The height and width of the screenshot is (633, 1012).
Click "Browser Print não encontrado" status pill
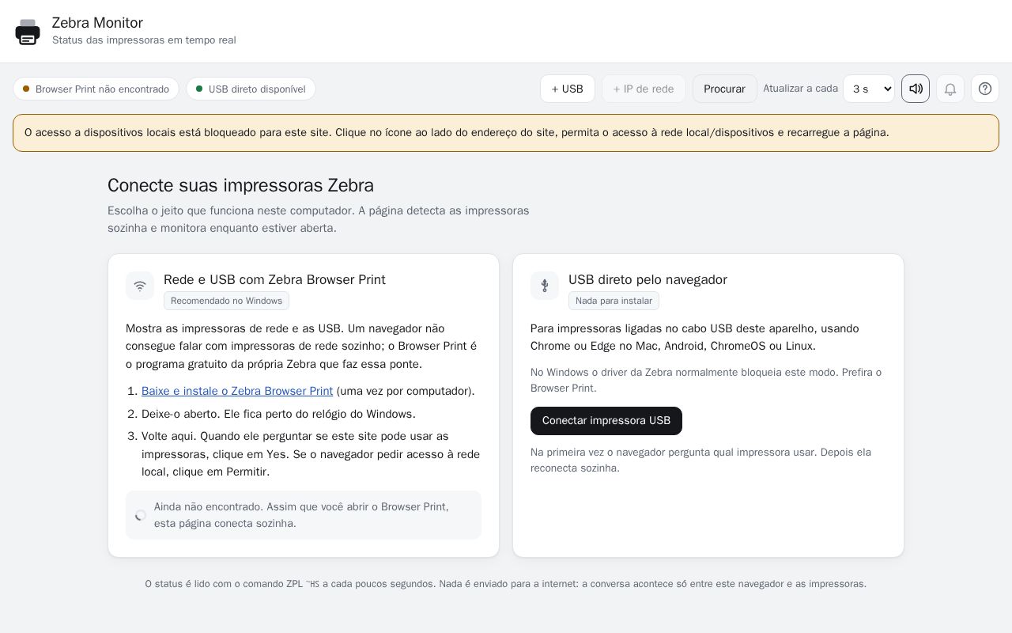pos(96,89)
